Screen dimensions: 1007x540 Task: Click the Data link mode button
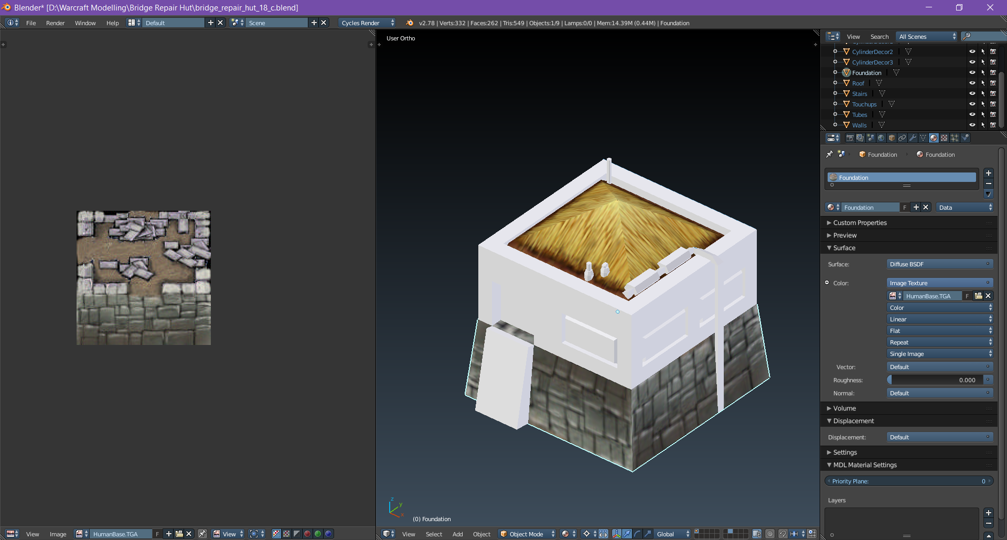coord(965,207)
